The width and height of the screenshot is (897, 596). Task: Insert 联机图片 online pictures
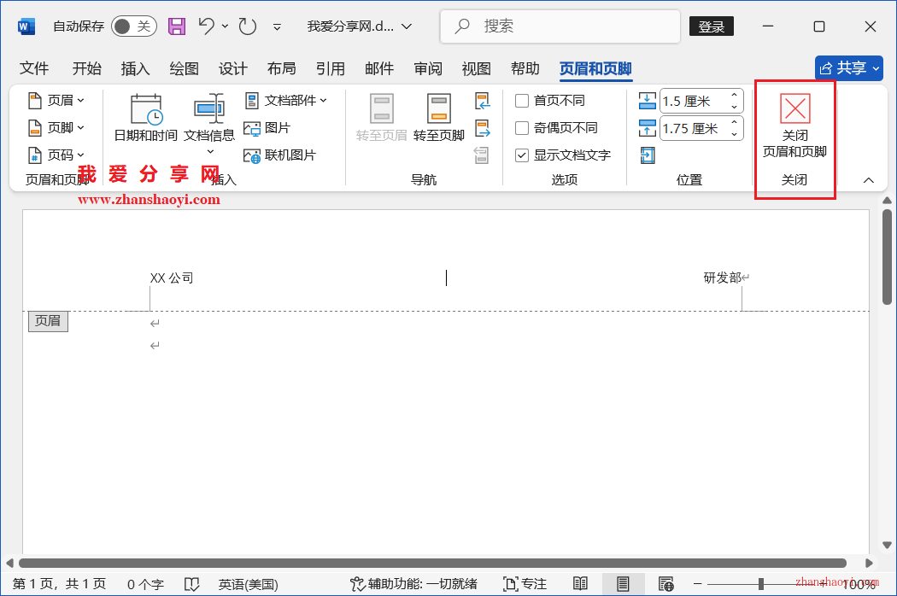(279, 155)
